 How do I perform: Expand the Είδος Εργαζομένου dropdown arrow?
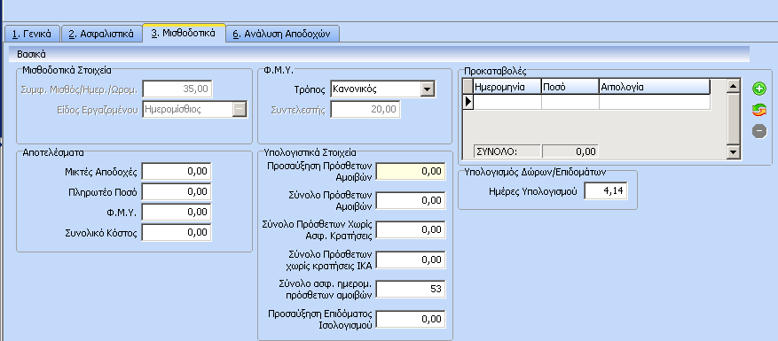click(x=240, y=110)
